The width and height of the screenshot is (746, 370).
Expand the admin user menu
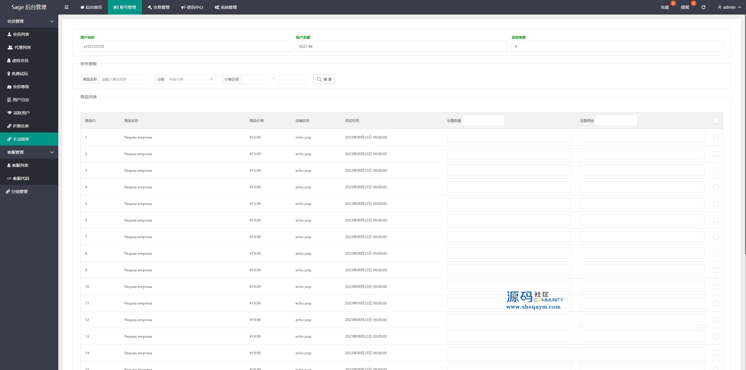729,7
